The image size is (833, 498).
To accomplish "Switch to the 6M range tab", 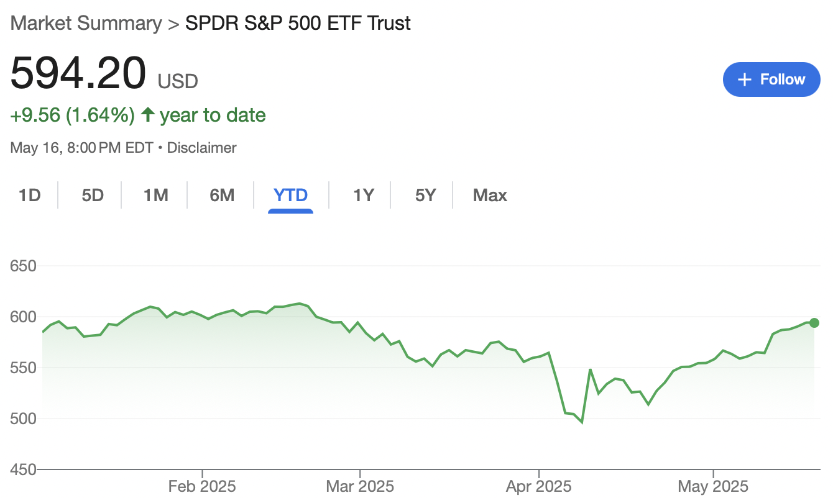I will coord(222,196).
